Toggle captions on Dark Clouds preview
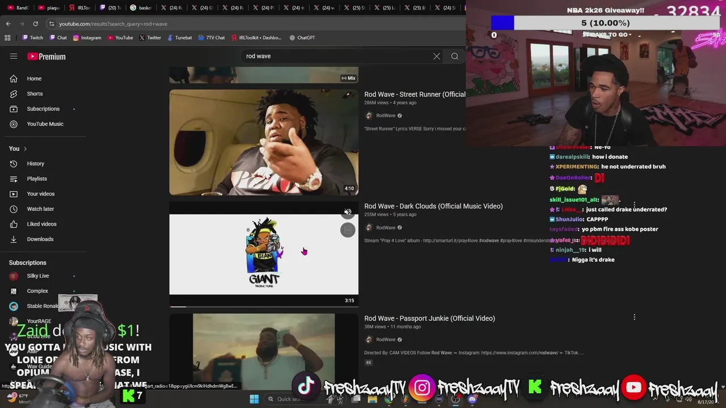 (x=348, y=229)
